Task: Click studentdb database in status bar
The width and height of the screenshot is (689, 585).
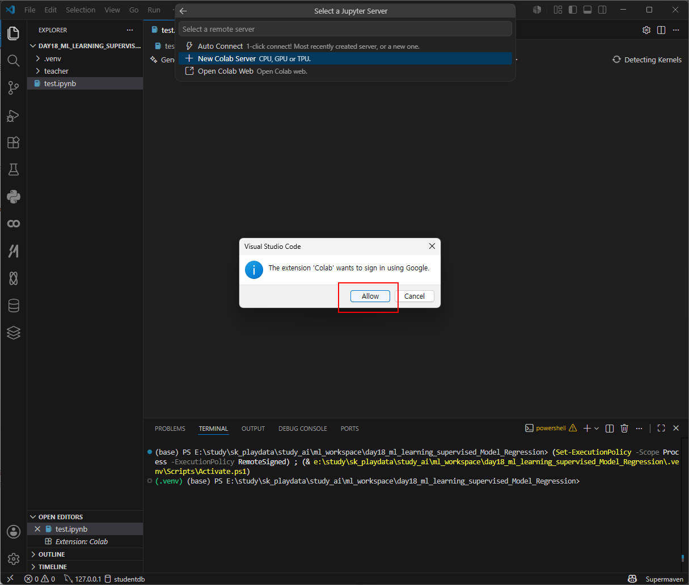Action: [x=125, y=579]
